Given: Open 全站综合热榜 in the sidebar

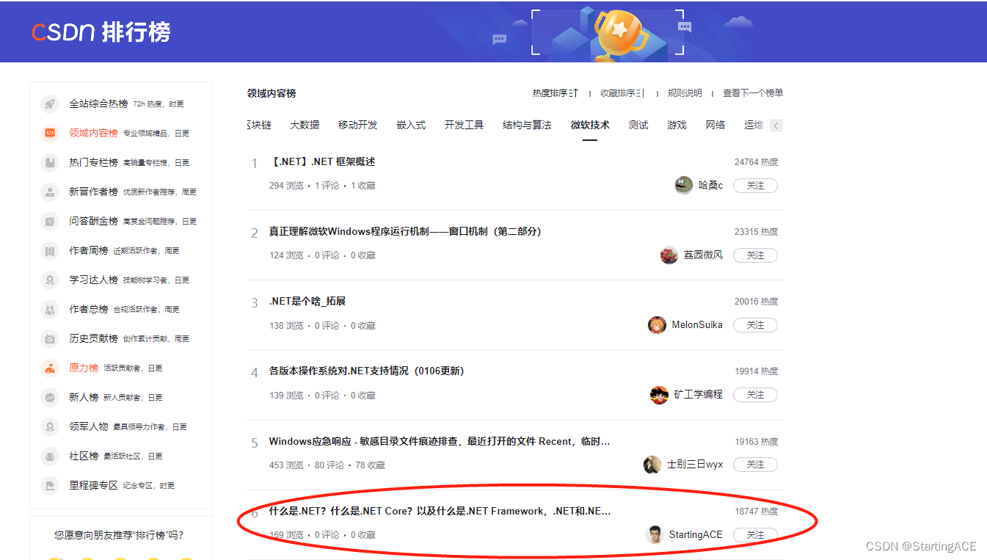Looking at the screenshot, I should tap(98, 103).
